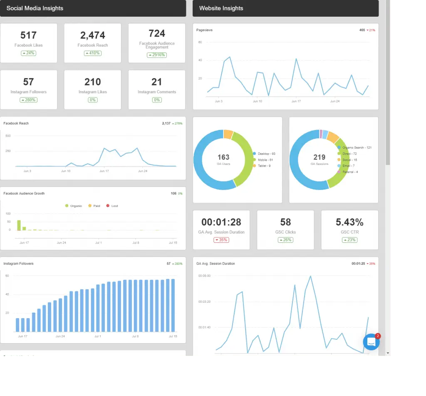Open the Instagram Likes stat card
426x396 pixels.
tap(92, 90)
